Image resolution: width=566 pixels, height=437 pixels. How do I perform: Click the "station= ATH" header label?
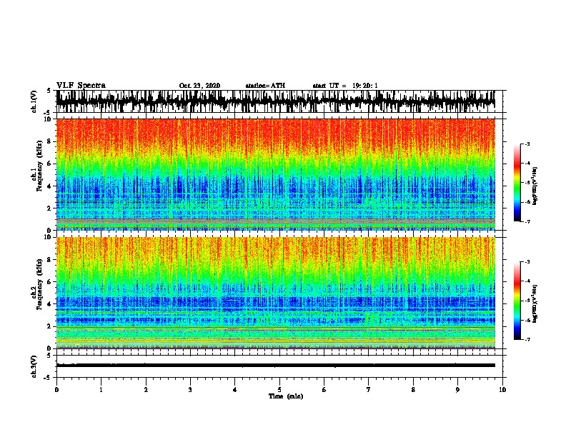[x=265, y=86]
